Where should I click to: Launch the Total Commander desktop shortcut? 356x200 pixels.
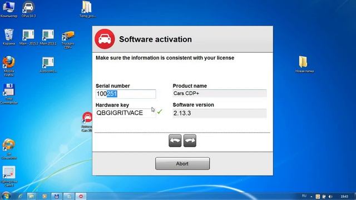click(9, 94)
